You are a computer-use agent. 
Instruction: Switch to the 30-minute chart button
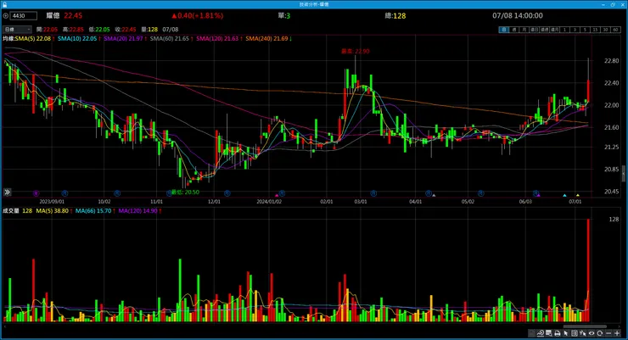pyautogui.click(x=605, y=30)
